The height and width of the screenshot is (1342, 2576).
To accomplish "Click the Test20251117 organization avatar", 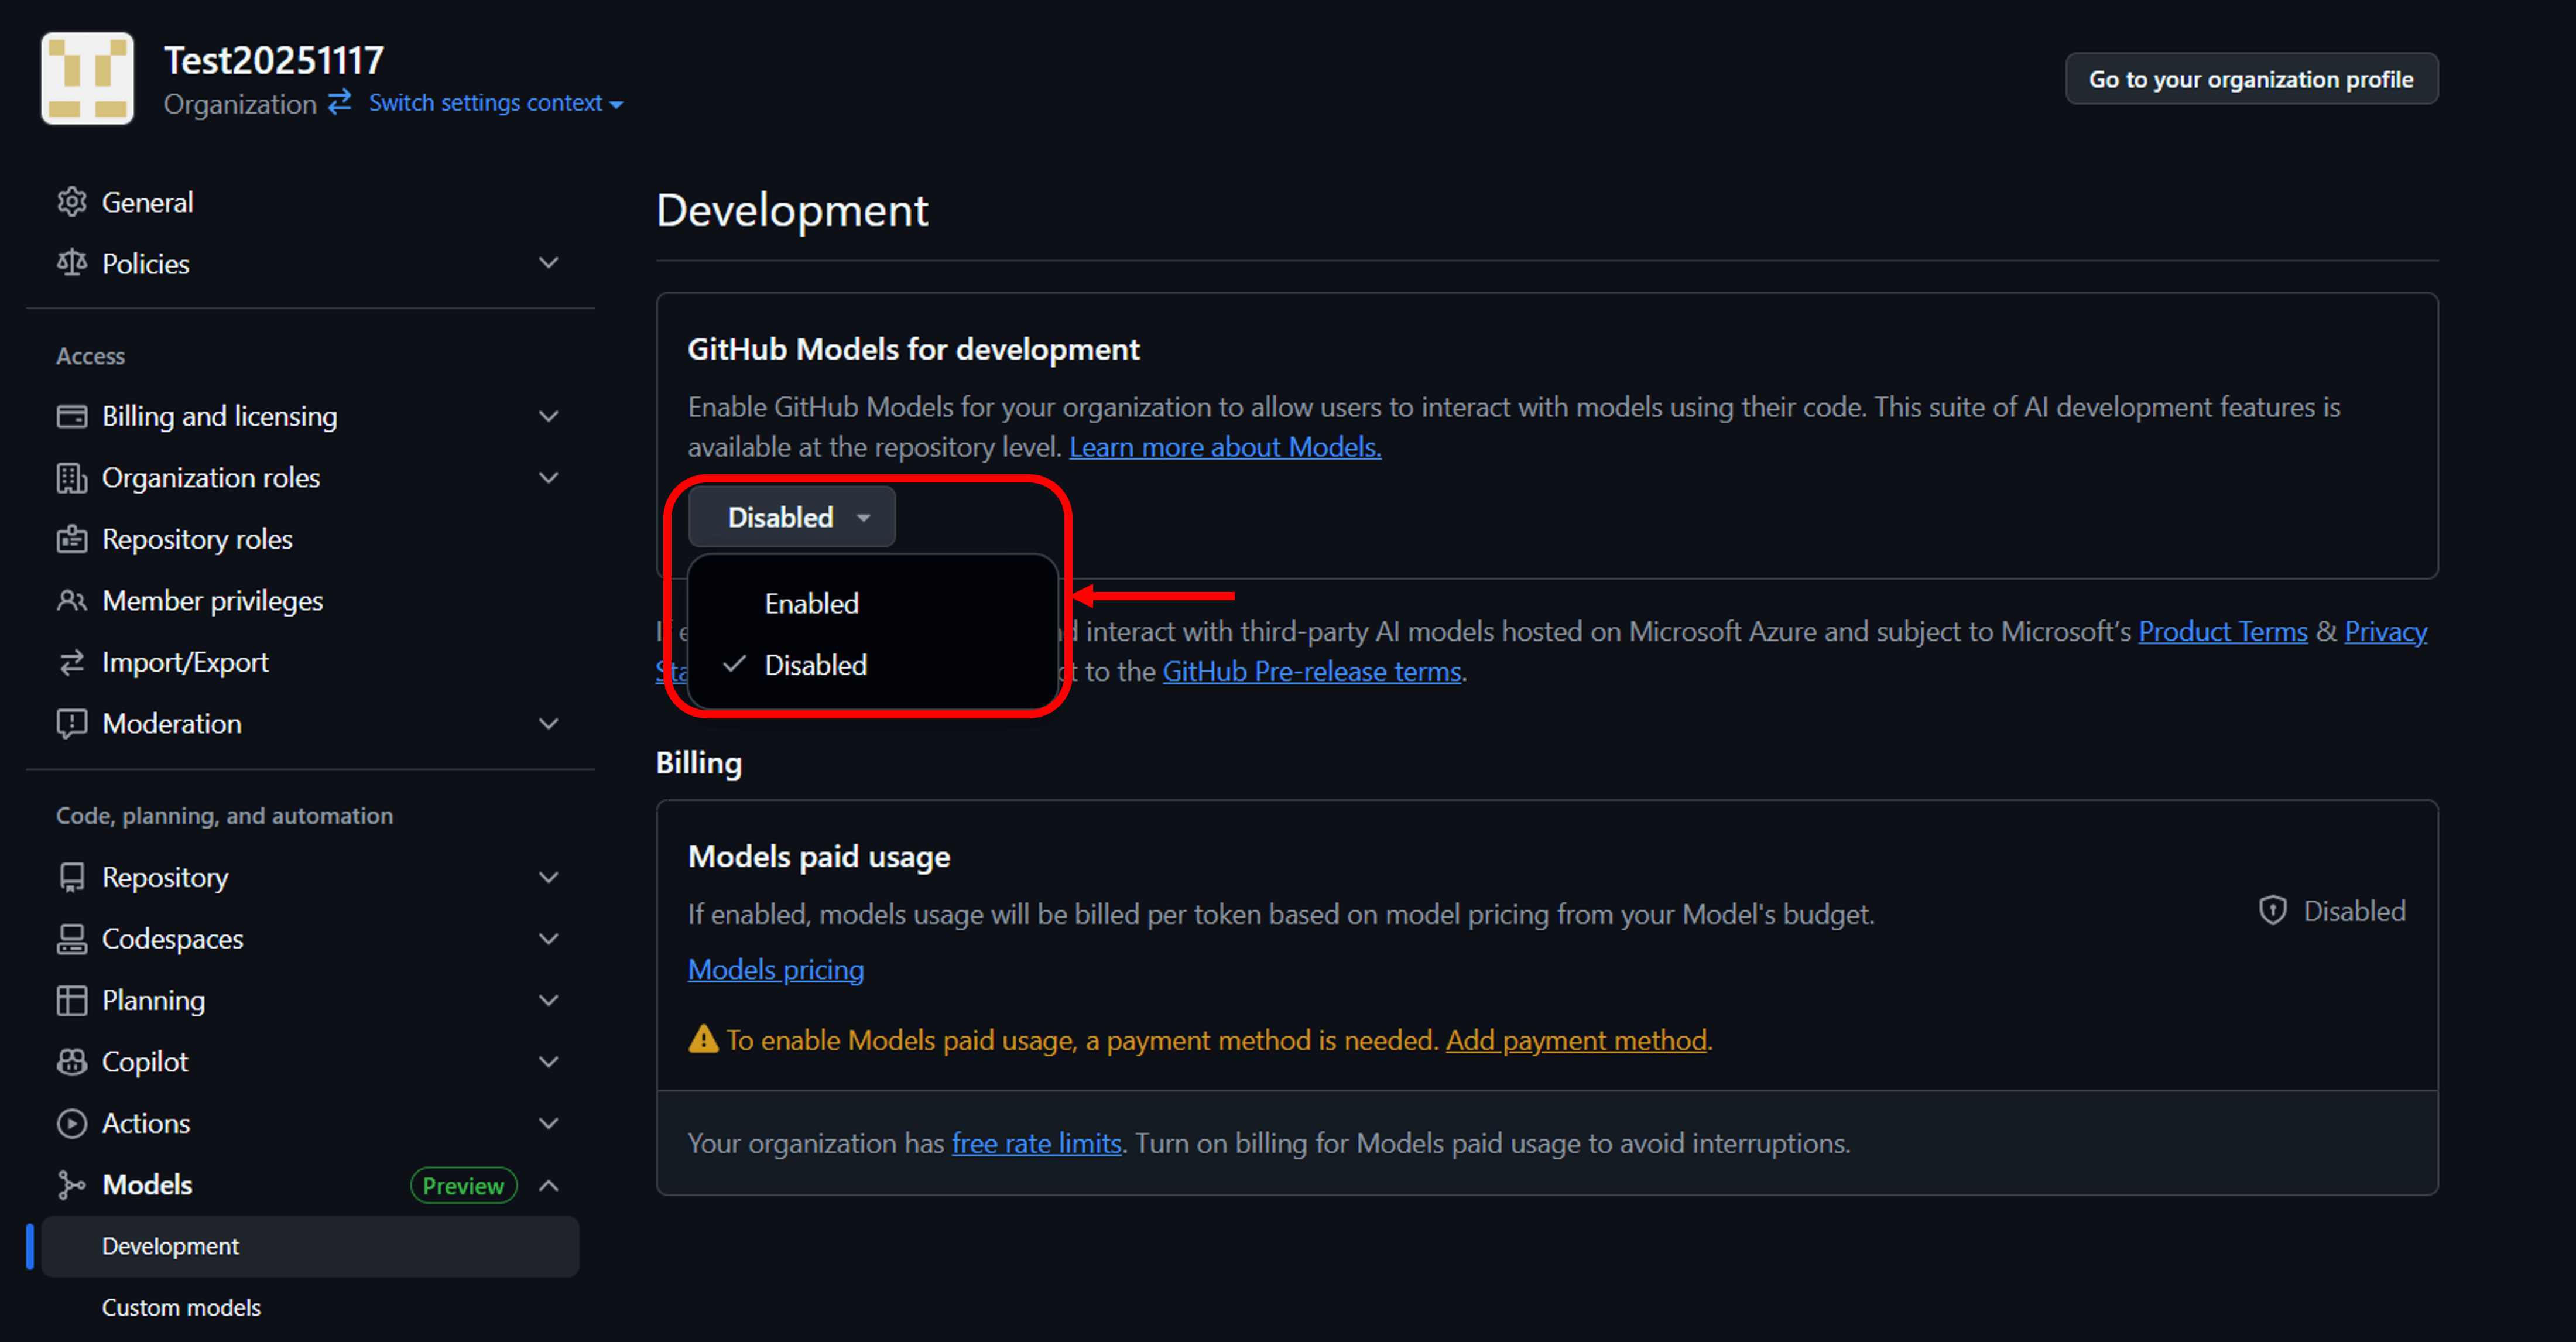I will click(87, 78).
